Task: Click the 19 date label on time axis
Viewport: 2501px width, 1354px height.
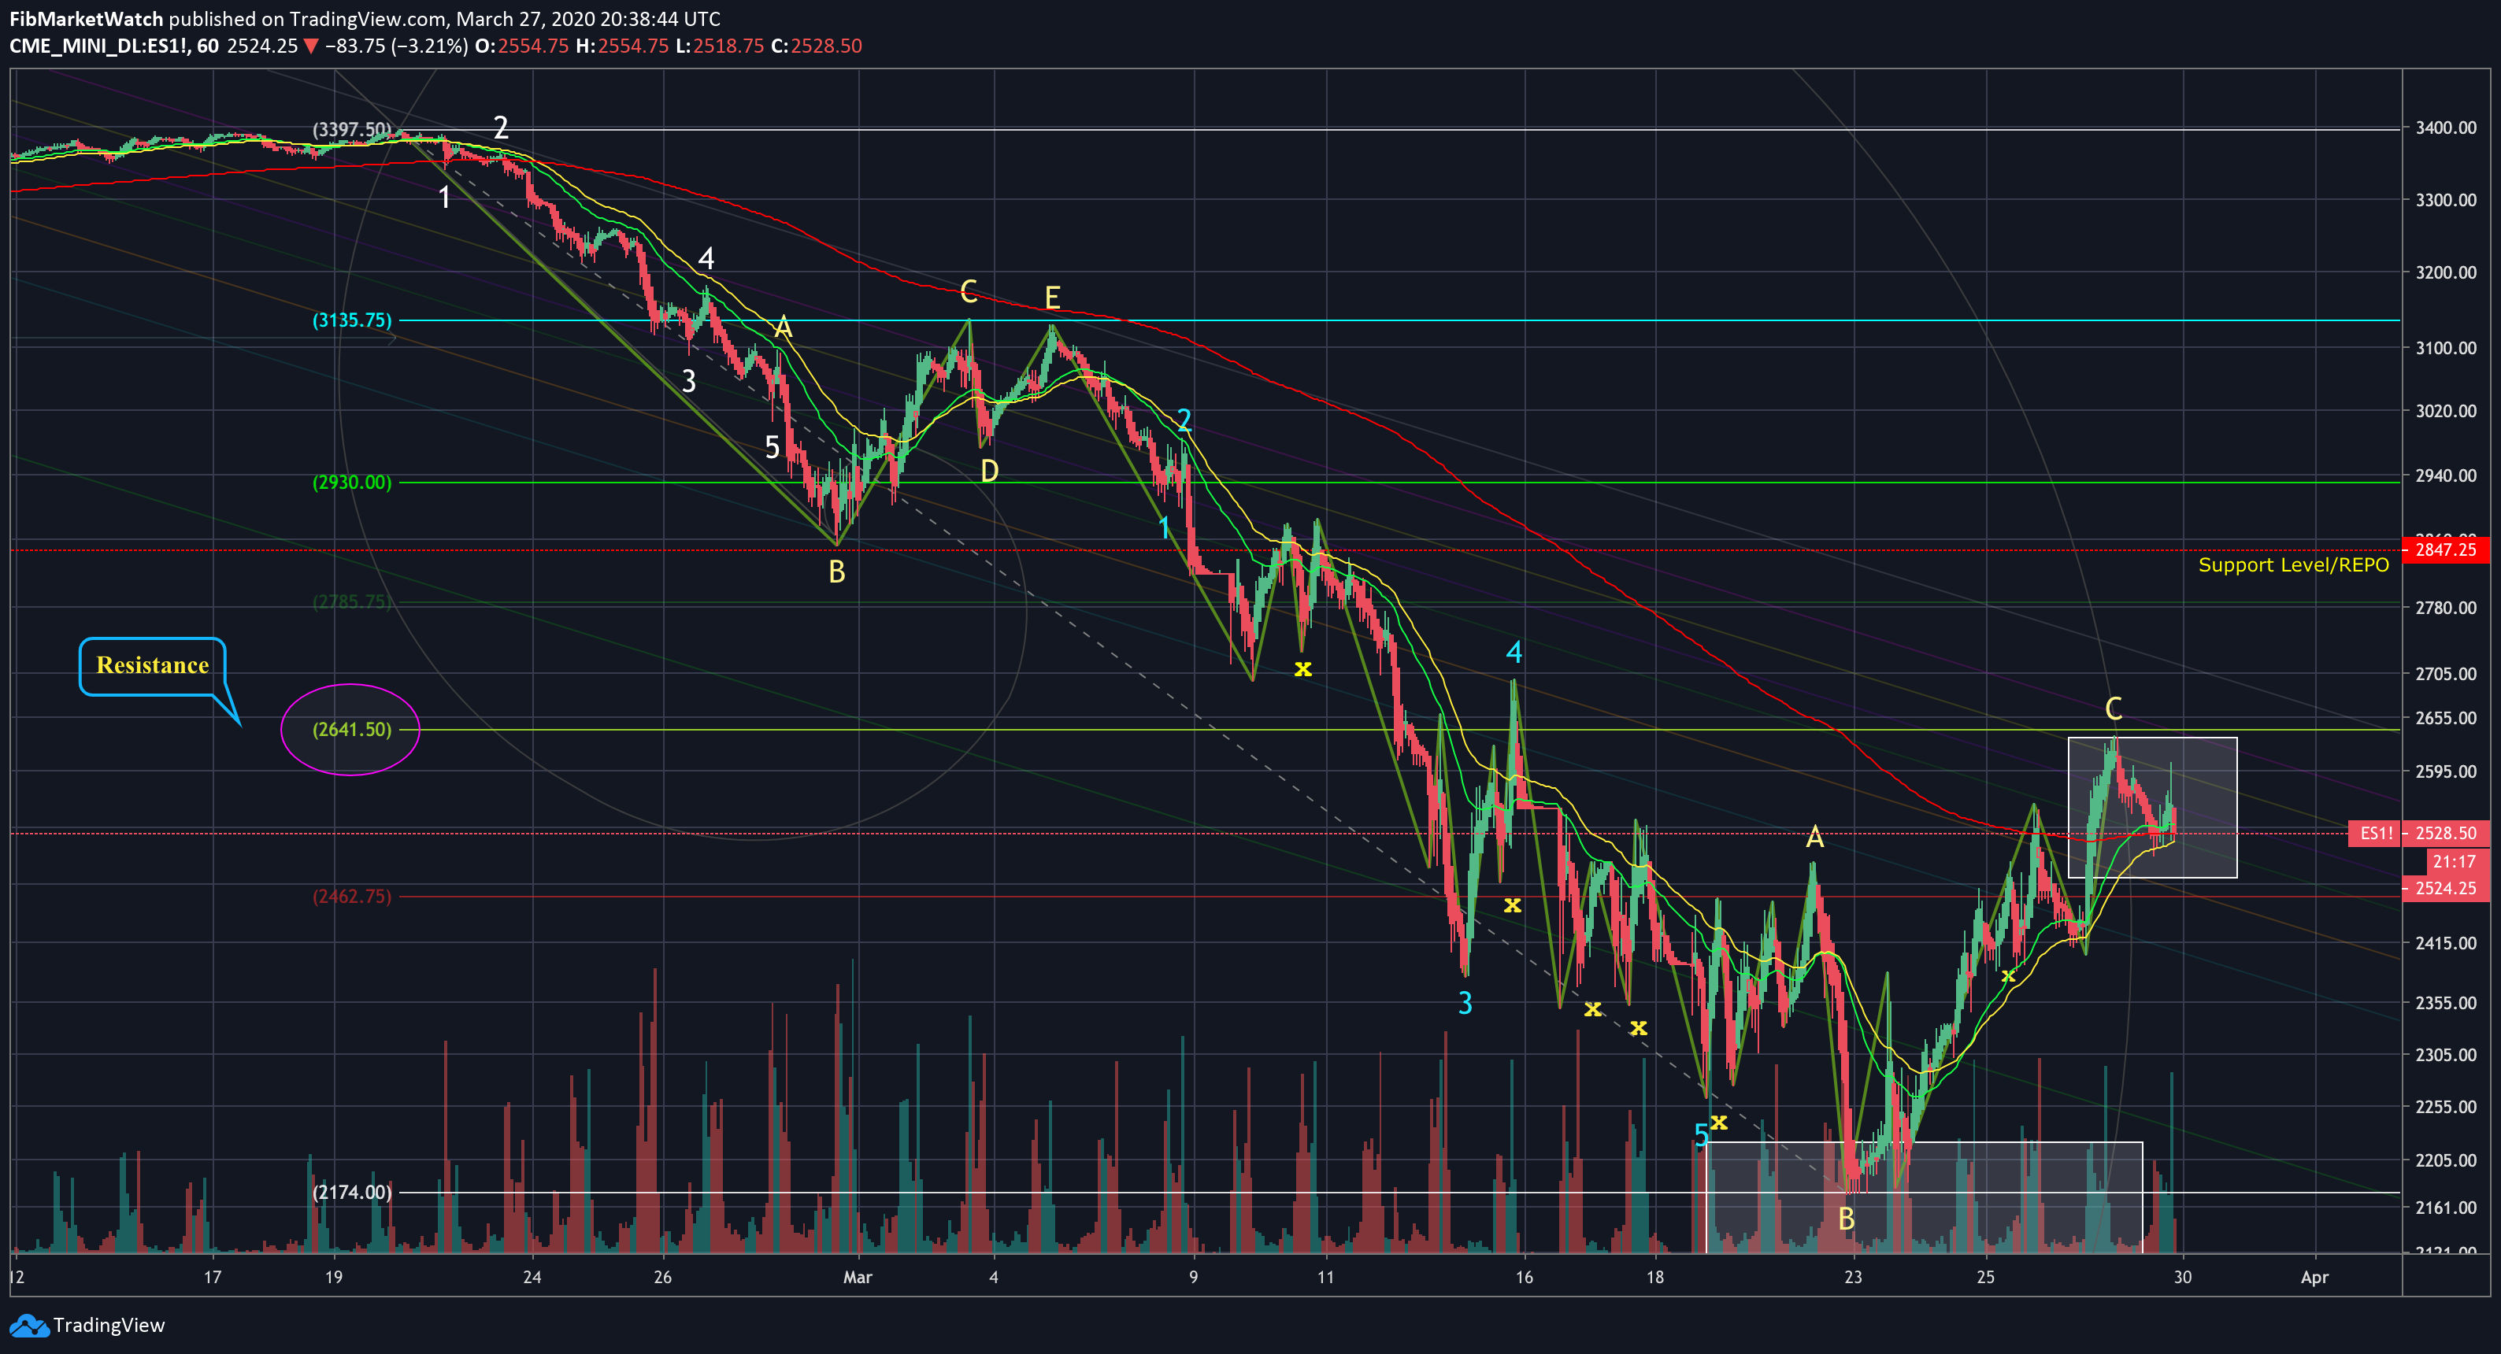Action: [x=333, y=1278]
